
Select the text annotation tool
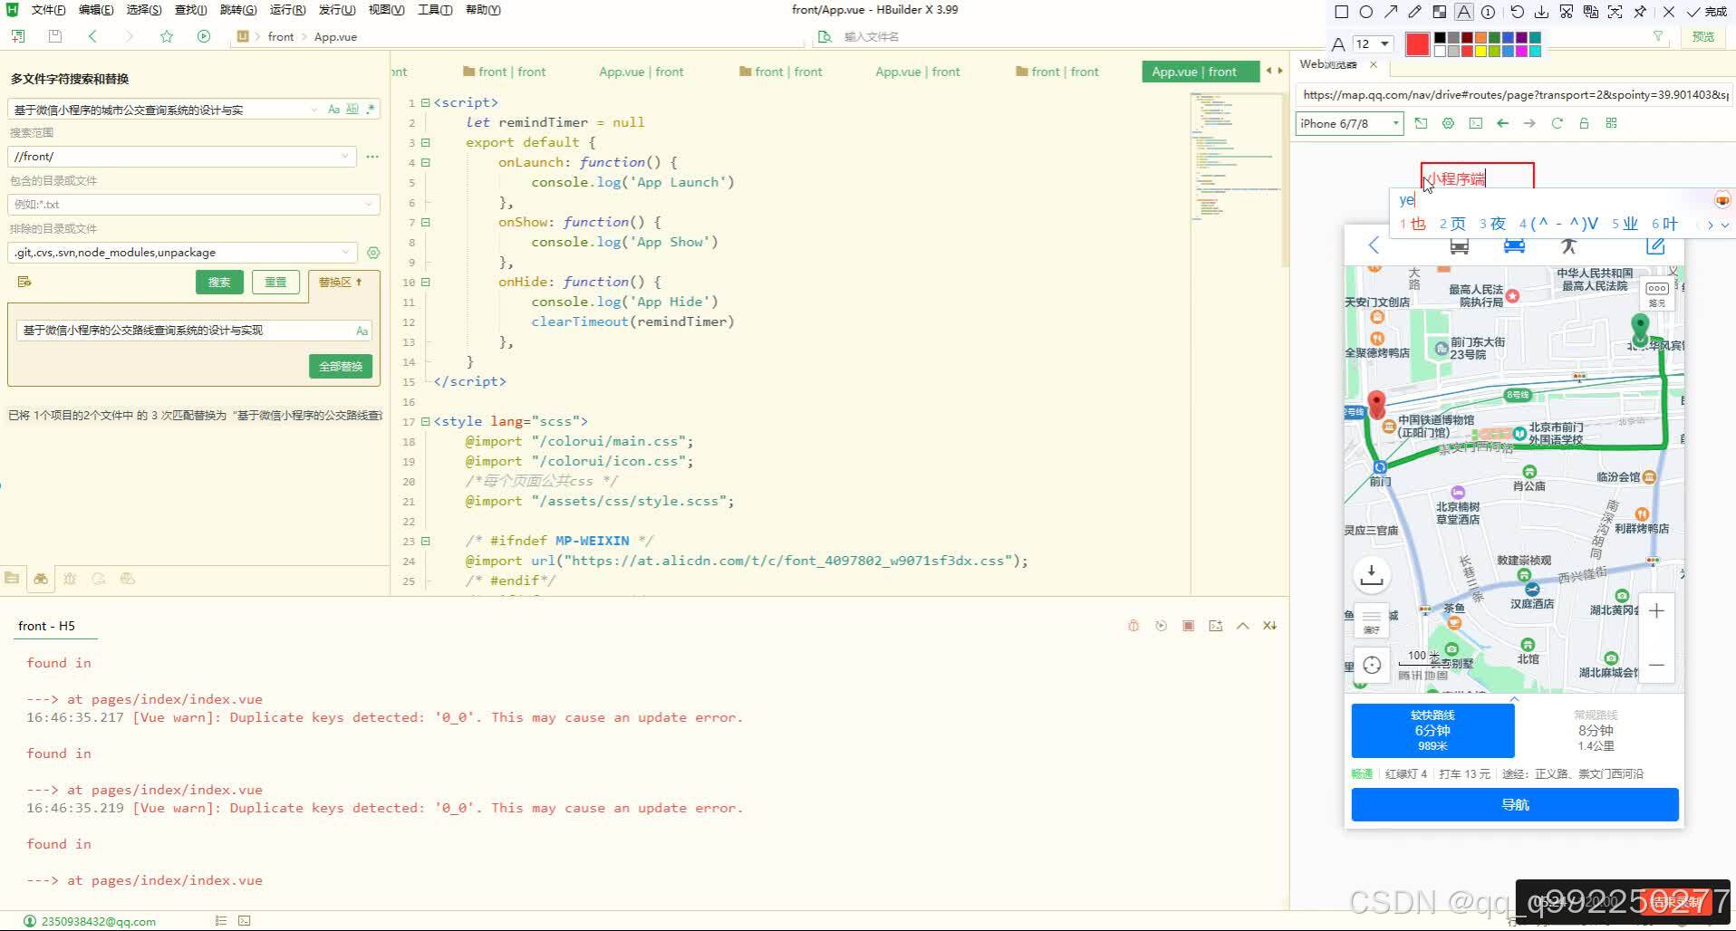[1464, 12]
